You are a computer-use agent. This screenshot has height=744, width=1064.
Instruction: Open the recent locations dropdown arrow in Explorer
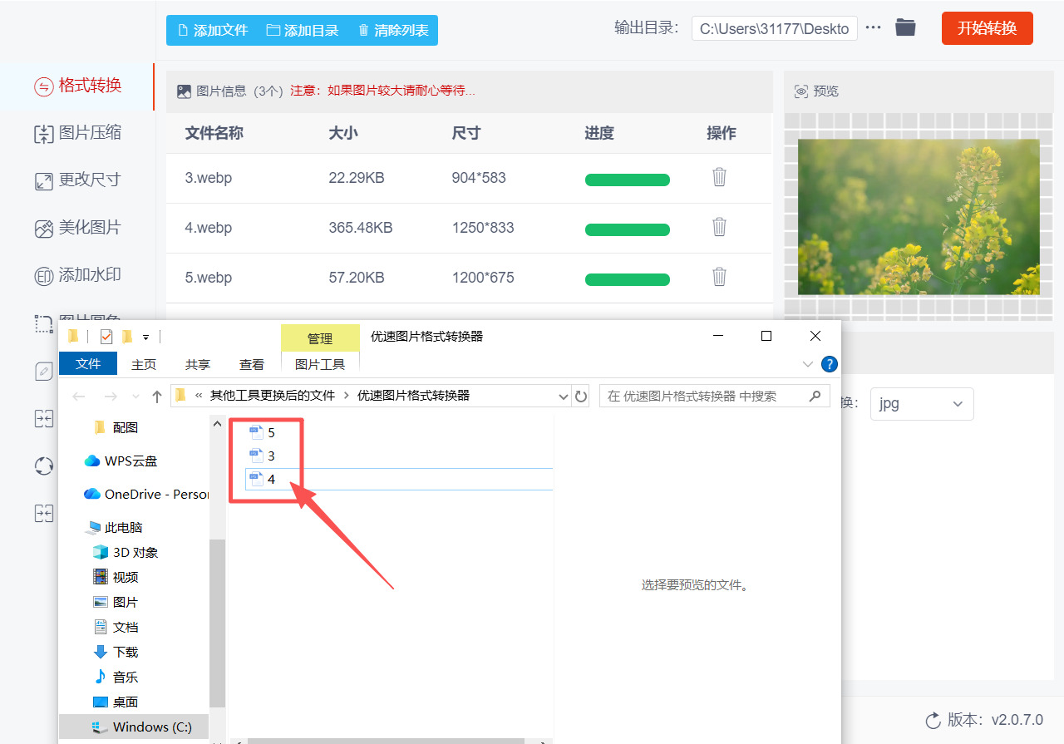[x=135, y=397]
